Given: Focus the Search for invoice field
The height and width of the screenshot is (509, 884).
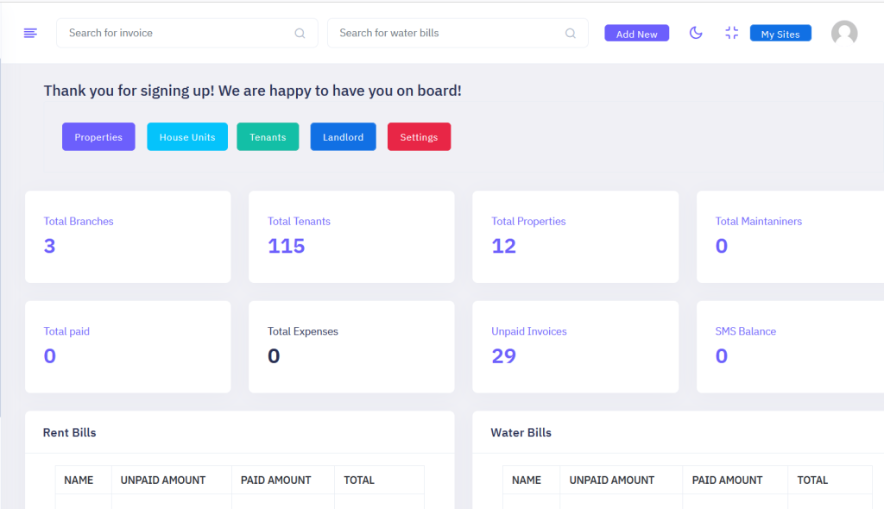Looking at the screenshot, I should (187, 33).
